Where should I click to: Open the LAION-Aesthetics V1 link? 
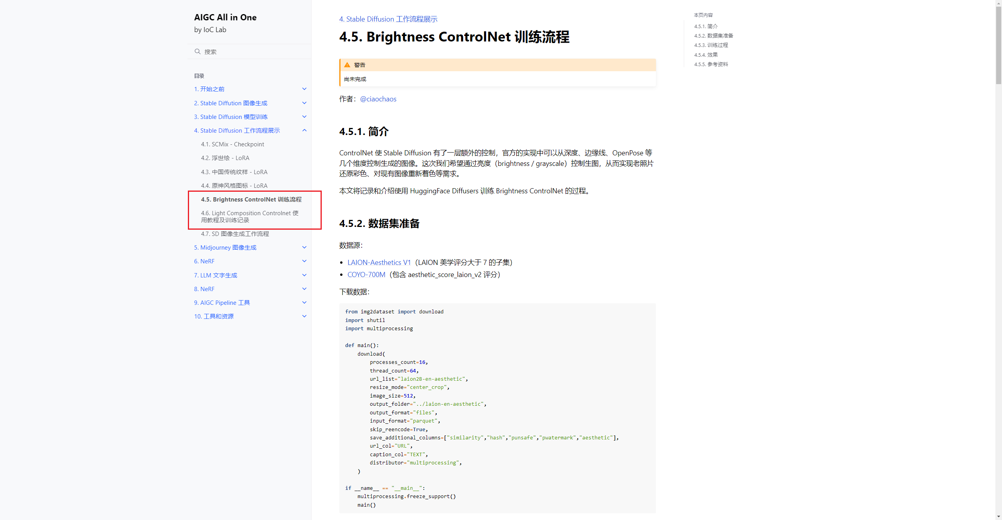pos(379,263)
